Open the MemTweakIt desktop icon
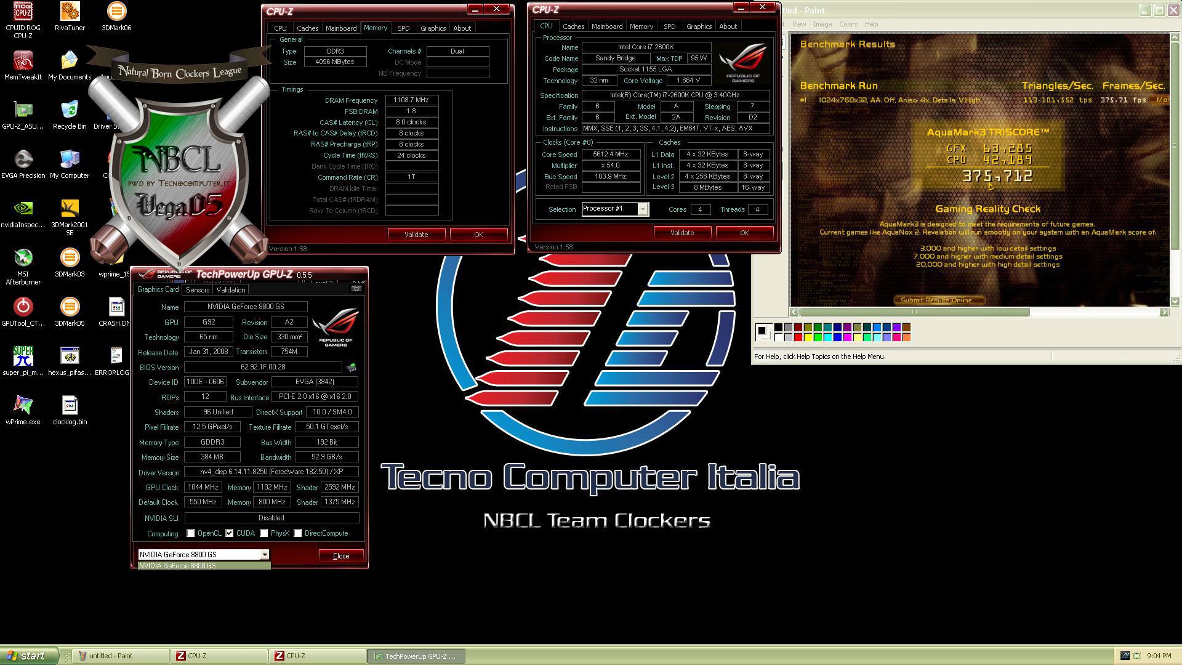1182x665 pixels. point(23,65)
